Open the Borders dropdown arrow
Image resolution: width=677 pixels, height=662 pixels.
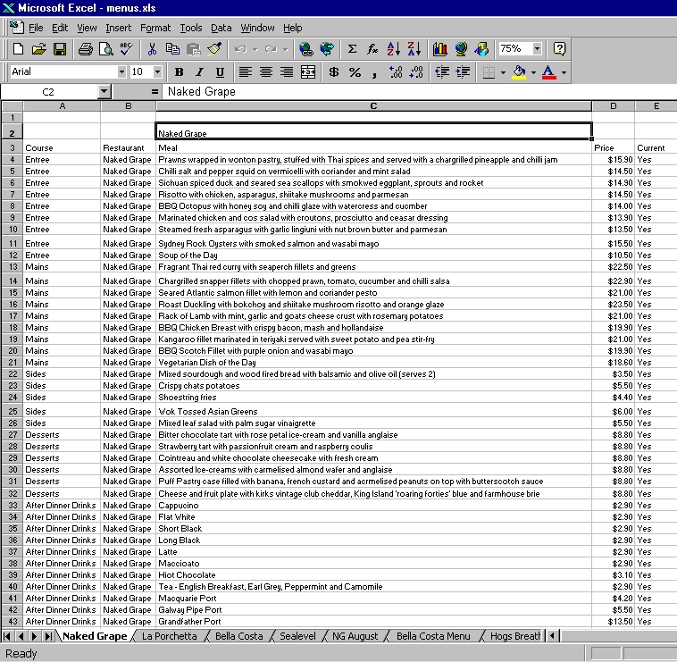coord(503,72)
